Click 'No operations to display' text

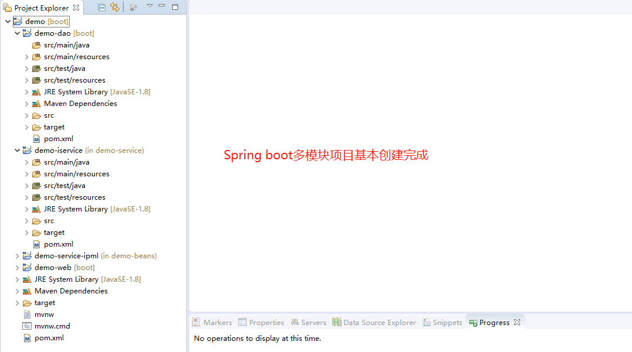[257, 339]
